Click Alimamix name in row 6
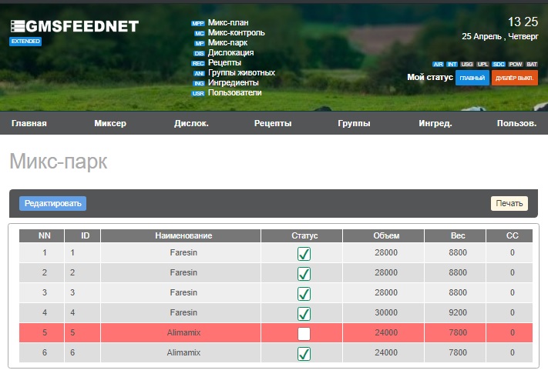Screen dimensions: 548x377 tap(183, 352)
